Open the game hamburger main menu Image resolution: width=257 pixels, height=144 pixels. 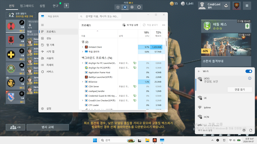pyautogui.click(x=247, y=6)
